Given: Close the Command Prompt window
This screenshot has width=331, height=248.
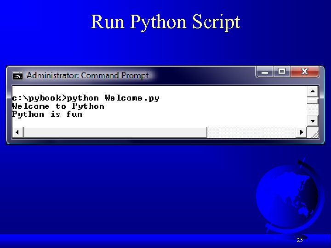Looking at the screenshot, I should [x=305, y=72].
